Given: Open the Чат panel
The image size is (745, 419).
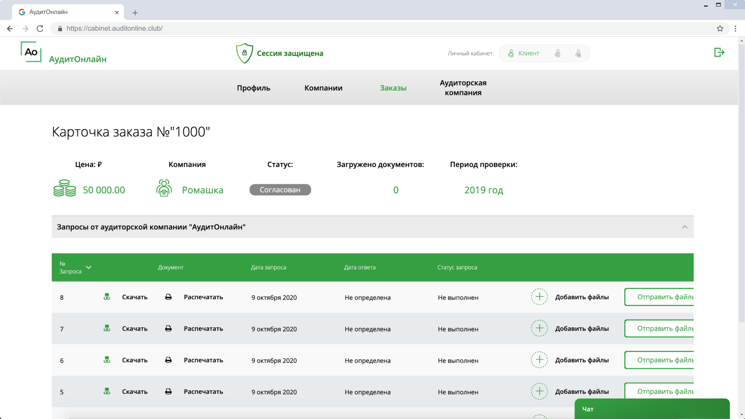Looking at the screenshot, I should coord(652,409).
